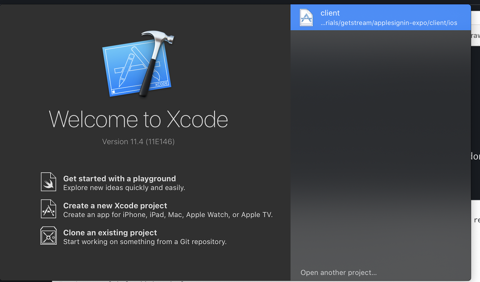Click the Swift playground file icon

(48, 182)
